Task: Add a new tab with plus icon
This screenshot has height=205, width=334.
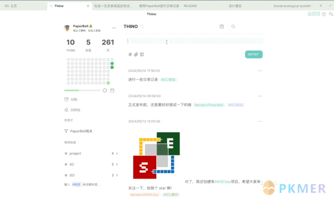Action: coord(321,5)
